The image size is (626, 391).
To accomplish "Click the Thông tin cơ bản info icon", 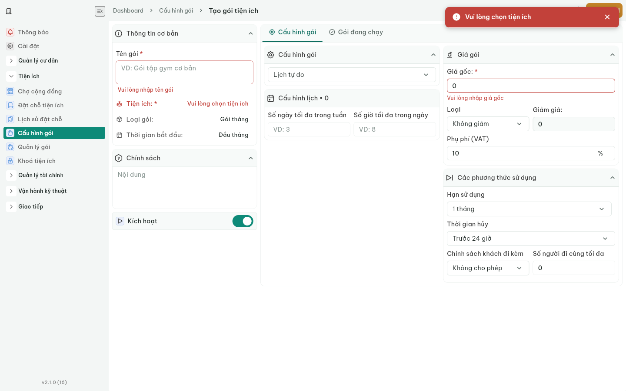I will pos(119,33).
